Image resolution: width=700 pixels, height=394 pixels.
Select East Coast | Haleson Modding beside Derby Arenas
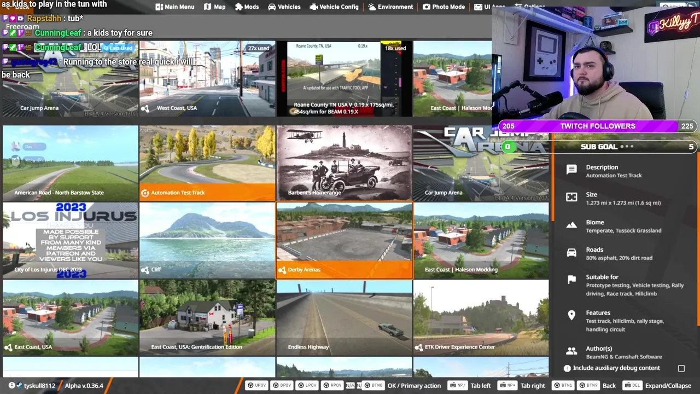point(481,241)
